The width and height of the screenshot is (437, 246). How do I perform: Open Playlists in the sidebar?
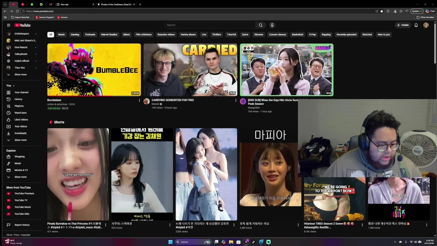19,106
